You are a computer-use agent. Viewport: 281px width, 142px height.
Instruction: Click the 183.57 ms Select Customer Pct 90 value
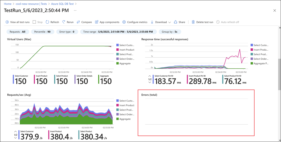tap(168, 82)
